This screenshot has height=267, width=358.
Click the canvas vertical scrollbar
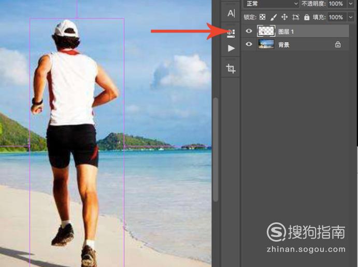pos(216,150)
